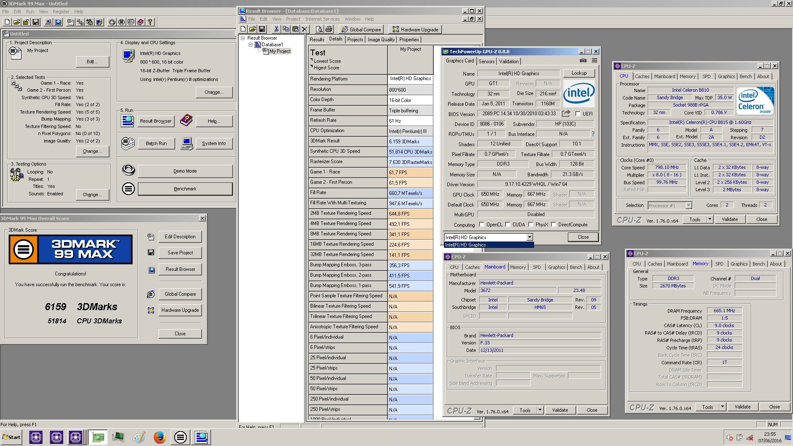Viewport: 793px width, 446px height.
Task: Toggle CUDA checkbox in GPU-Z
Action: pyautogui.click(x=508, y=225)
